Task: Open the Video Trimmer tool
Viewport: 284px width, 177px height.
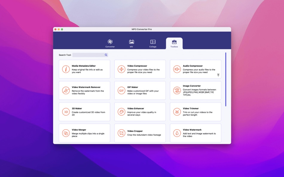Action: point(195,111)
